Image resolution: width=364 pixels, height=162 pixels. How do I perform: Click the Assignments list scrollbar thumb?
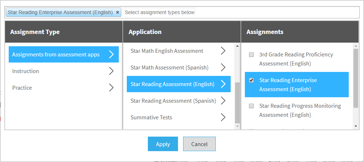(x=356, y=78)
